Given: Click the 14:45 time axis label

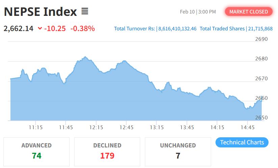Looking at the screenshot, I should [248, 128].
